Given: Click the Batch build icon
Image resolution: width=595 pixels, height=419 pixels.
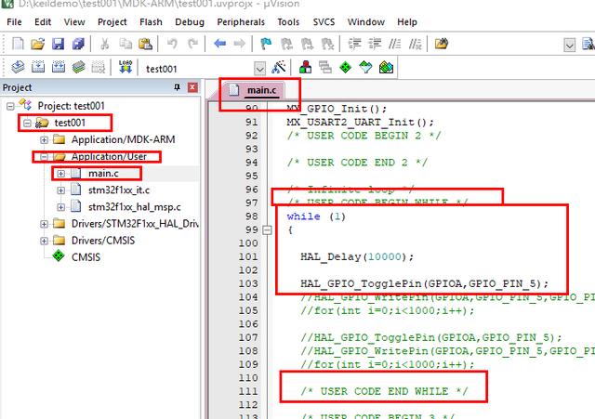Looking at the screenshot, I should 78,68.
